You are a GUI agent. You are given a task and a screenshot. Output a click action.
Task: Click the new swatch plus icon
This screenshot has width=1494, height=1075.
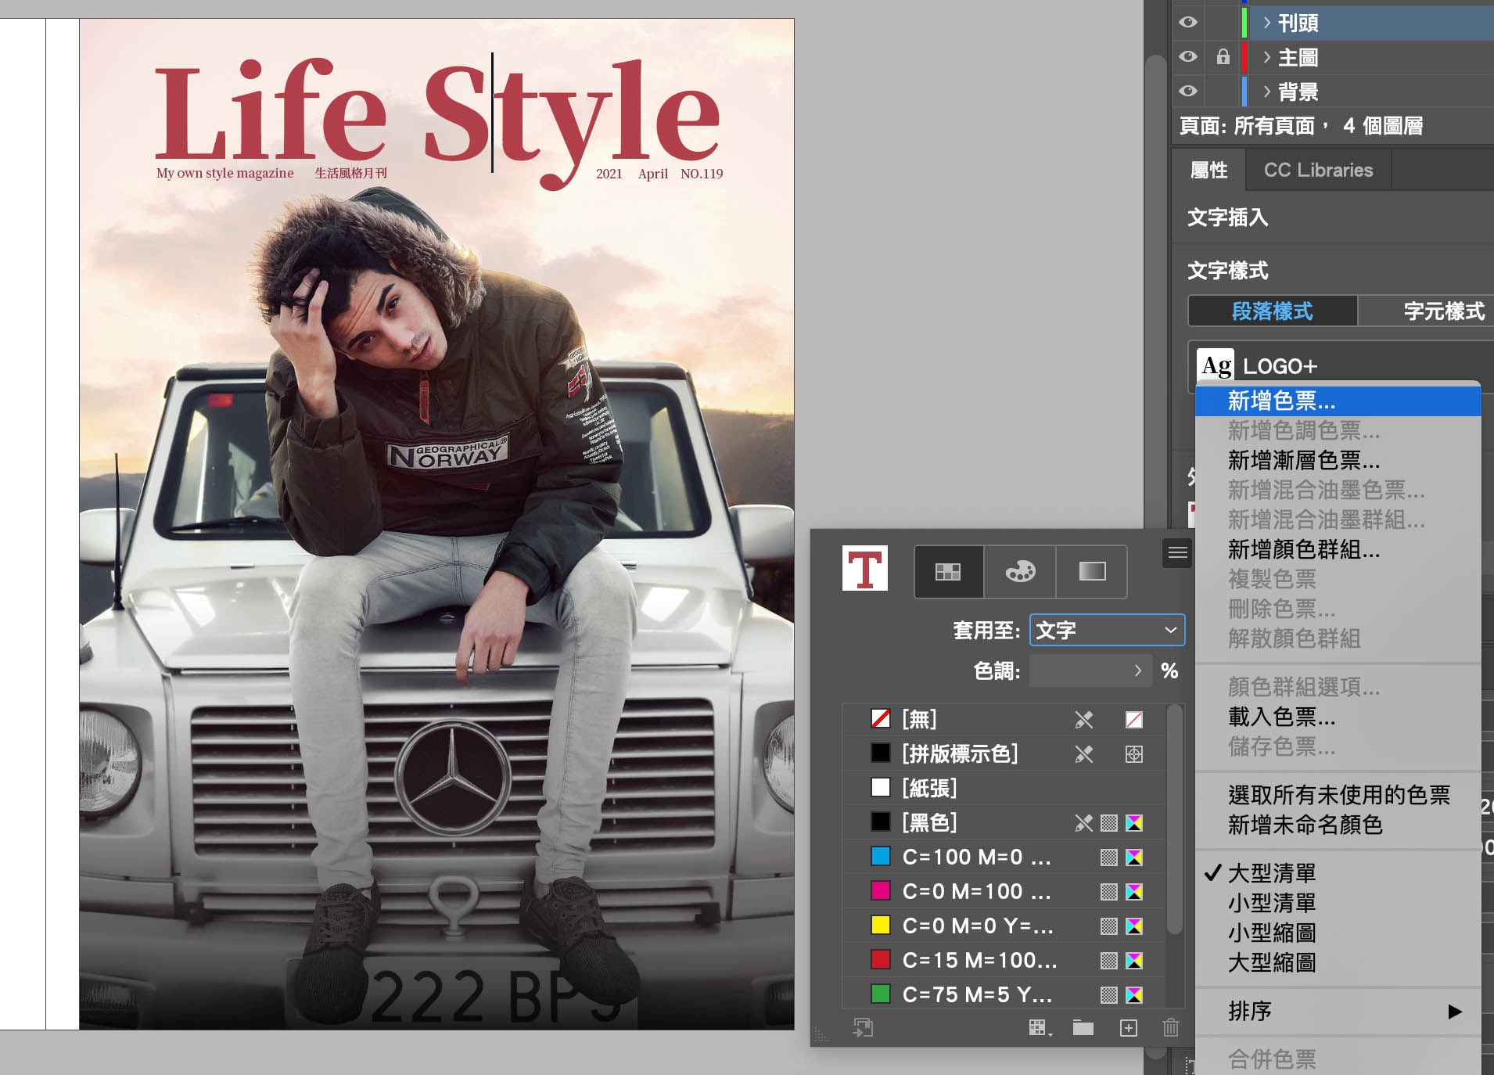coord(1128,1027)
